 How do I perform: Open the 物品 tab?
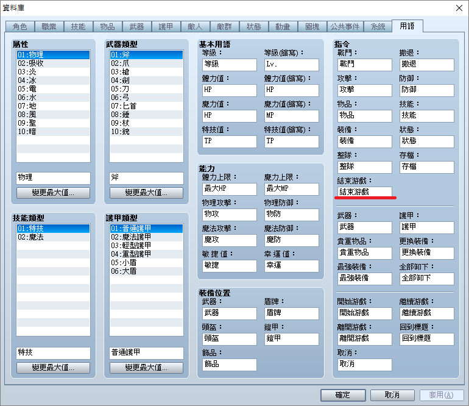(108, 27)
